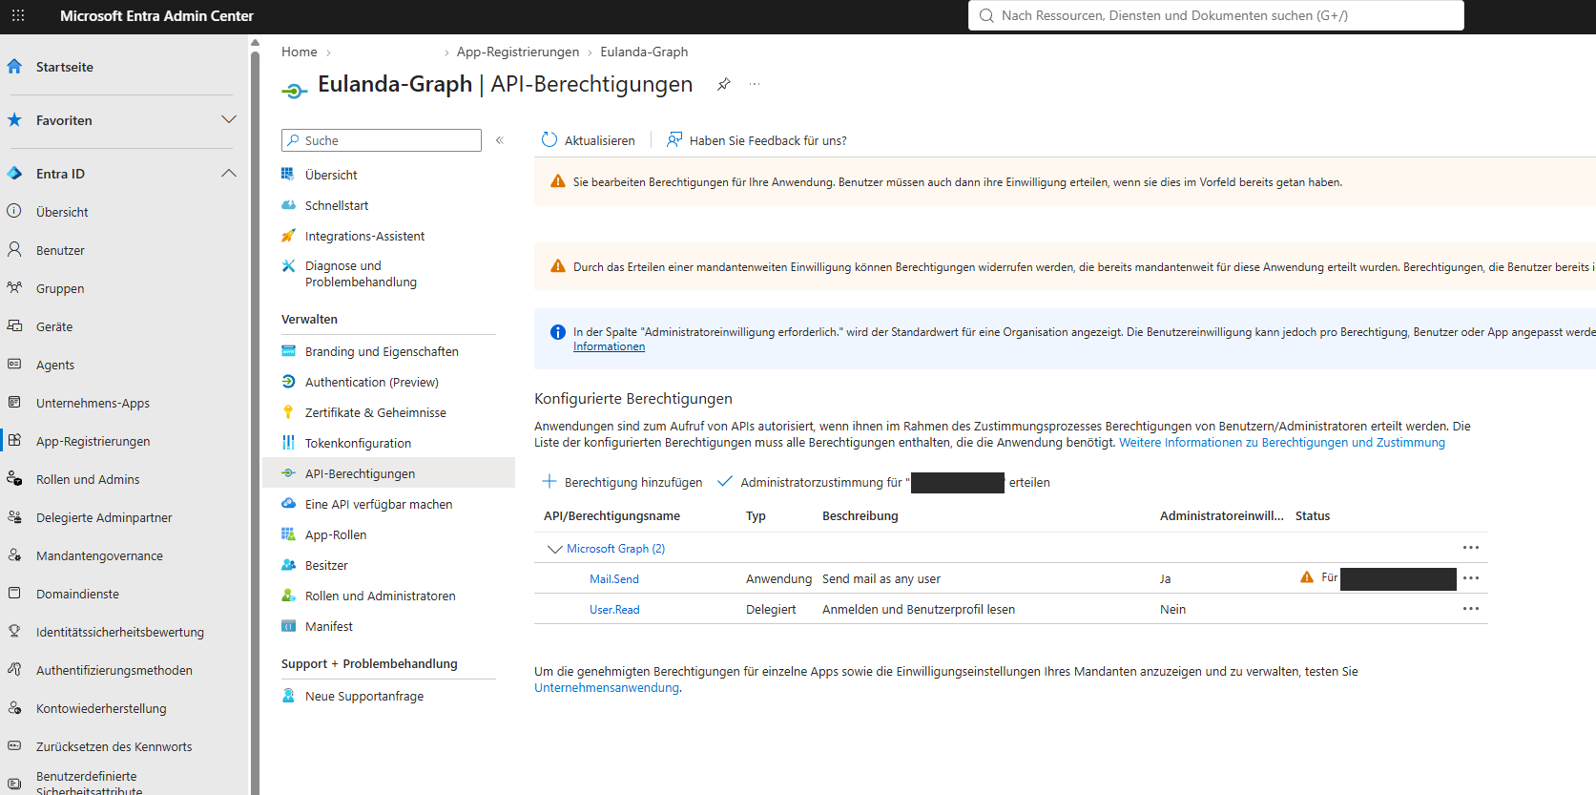Screen dimensions: 1596x795
Task: Open the Informationen link in info banner
Action: [609, 346]
